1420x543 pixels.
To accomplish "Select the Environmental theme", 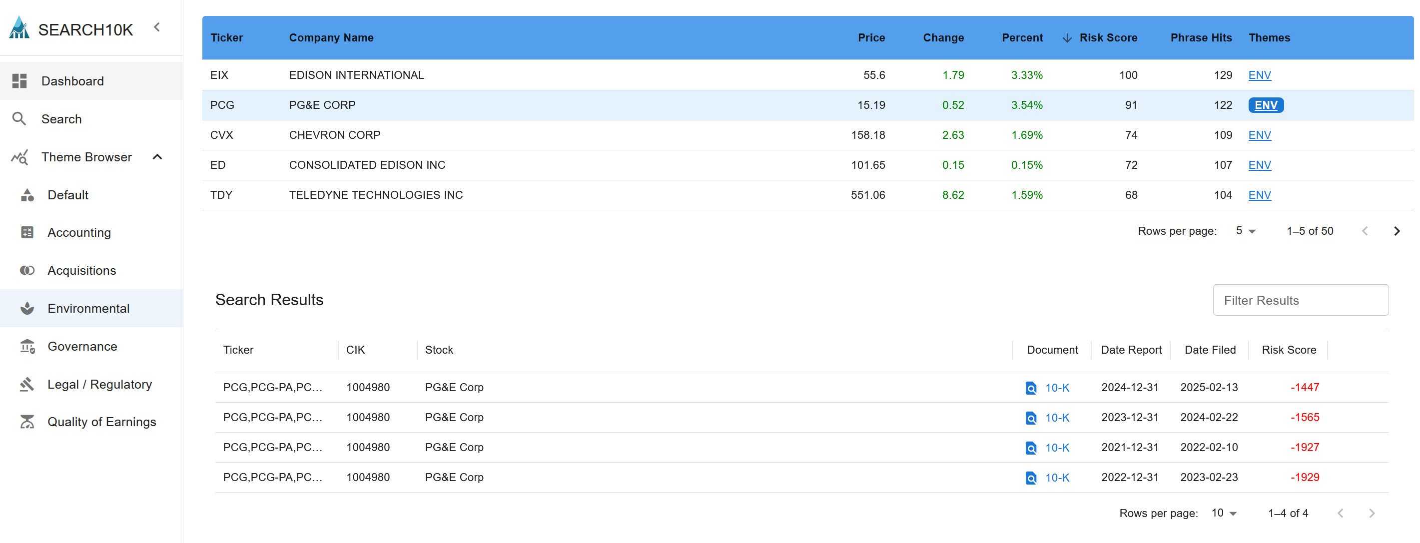I will (x=91, y=308).
